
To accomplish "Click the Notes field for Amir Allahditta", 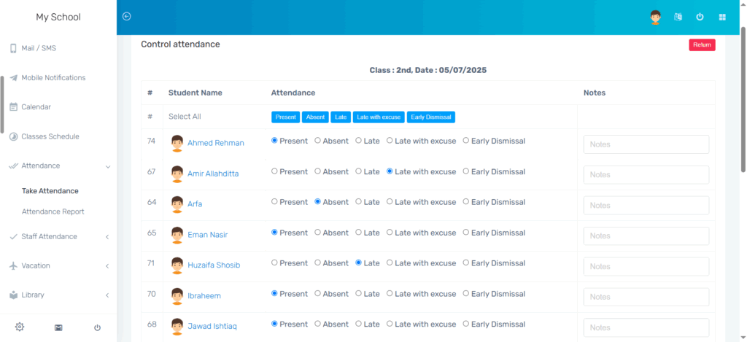I will (646, 175).
